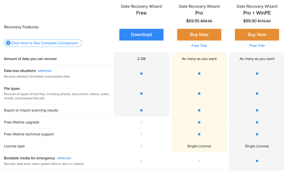The width and height of the screenshot is (284, 171).
Task: Select 'As many as you want' under $69.95 Pro
Action: click(x=199, y=59)
